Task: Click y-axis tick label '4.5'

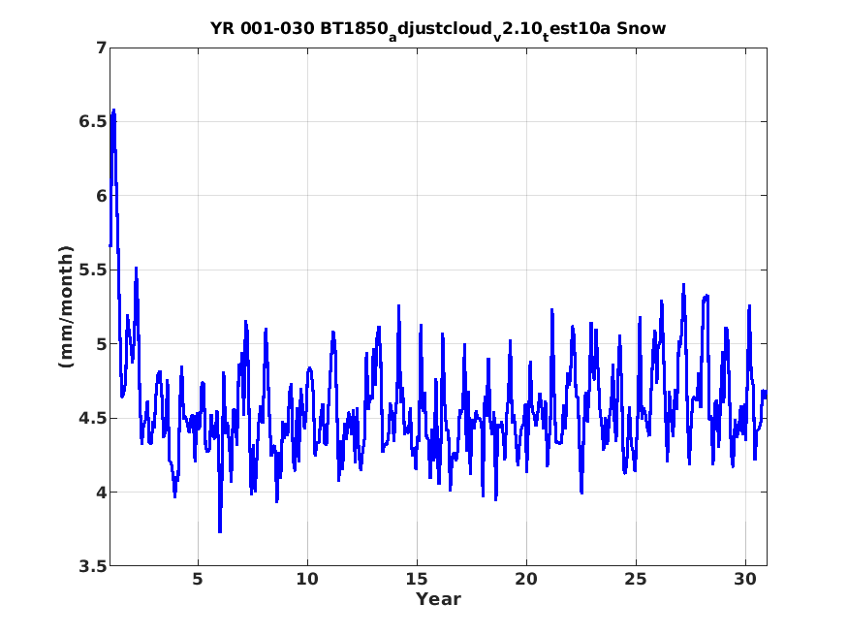Action: click(93, 418)
